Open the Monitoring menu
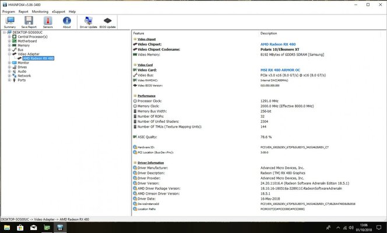387x233 pixels. pos(40,11)
